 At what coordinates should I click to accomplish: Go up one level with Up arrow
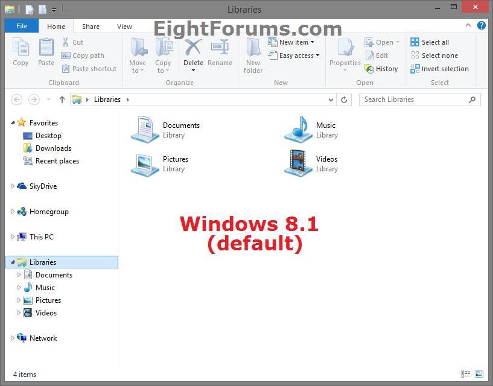tap(62, 100)
